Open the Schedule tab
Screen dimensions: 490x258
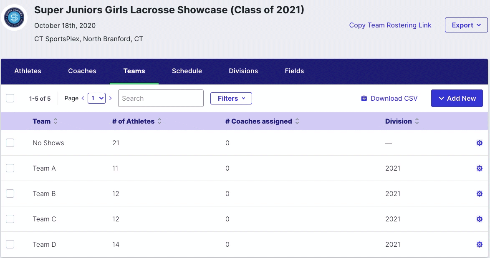pos(187,71)
